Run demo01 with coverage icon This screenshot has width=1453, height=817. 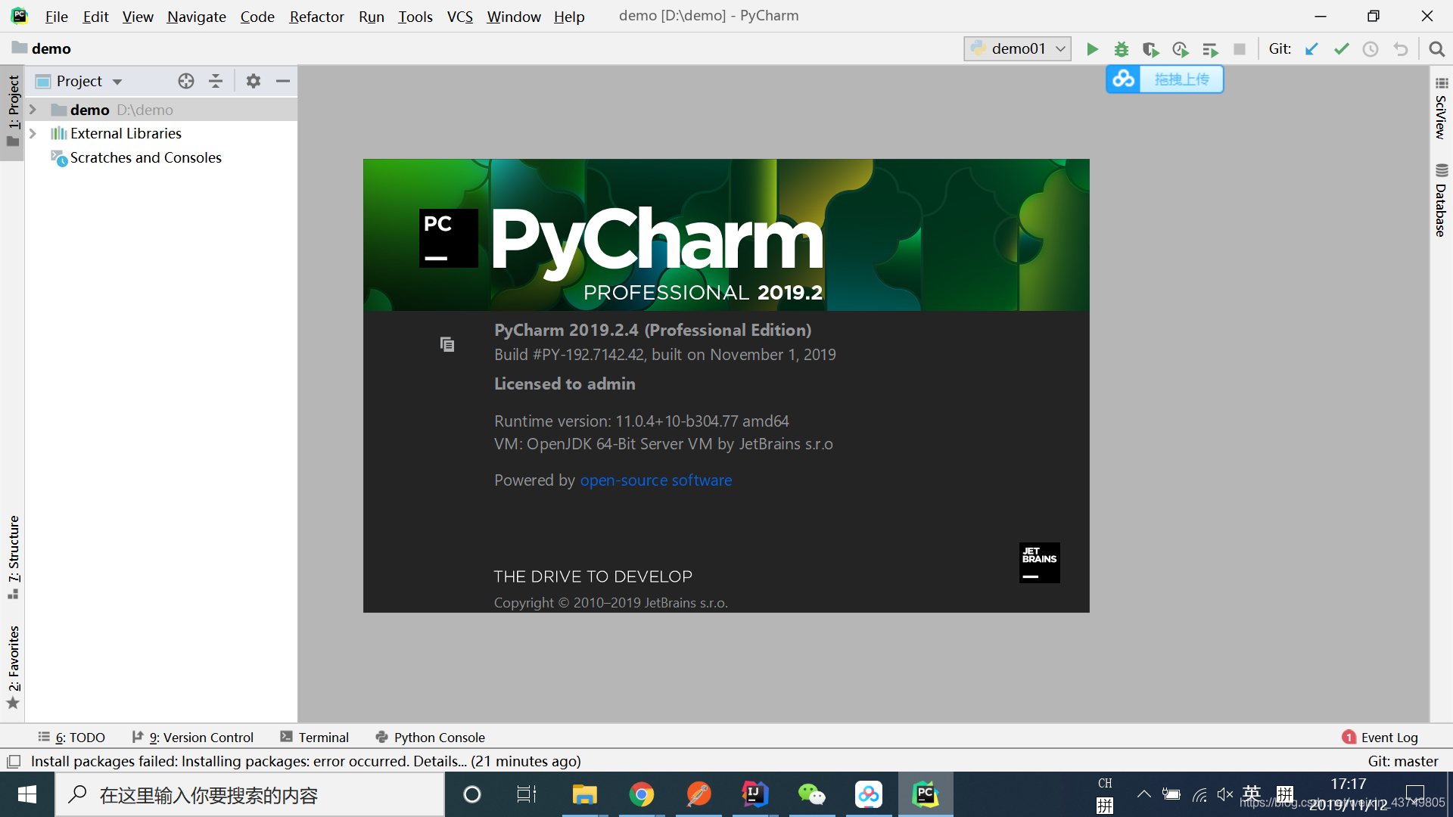1151,49
